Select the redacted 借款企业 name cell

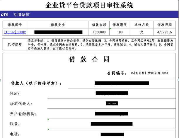[x=58, y=32]
